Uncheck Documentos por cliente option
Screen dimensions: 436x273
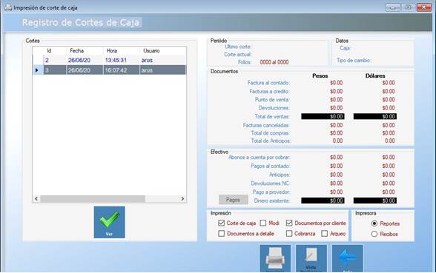click(x=289, y=223)
